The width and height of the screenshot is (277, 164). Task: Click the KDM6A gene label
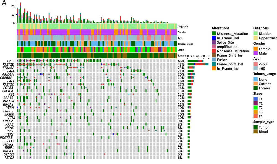point(9,68)
